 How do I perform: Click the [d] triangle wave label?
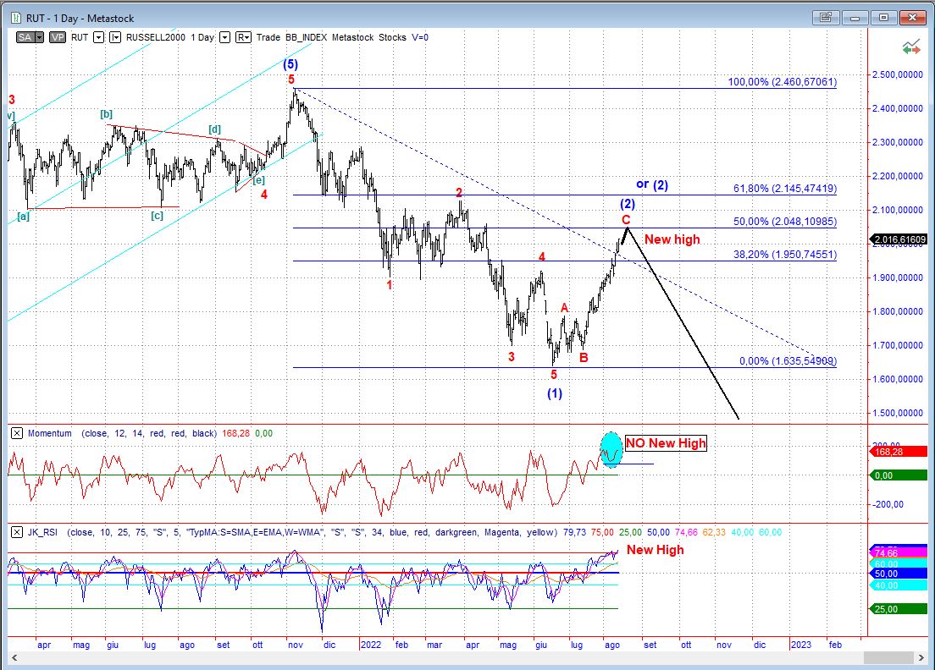(x=214, y=129)
